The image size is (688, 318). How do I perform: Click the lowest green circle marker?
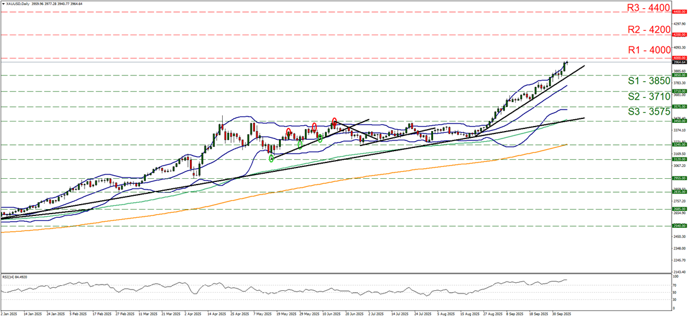(x=271, y=158)
